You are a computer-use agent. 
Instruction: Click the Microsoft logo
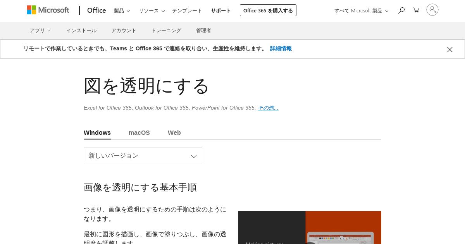pos(48,10)
